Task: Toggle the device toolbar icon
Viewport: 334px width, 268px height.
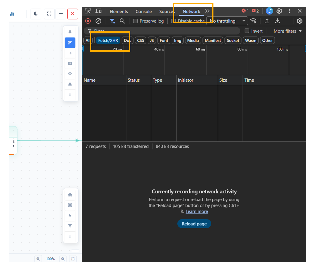Action: (98, 11)
